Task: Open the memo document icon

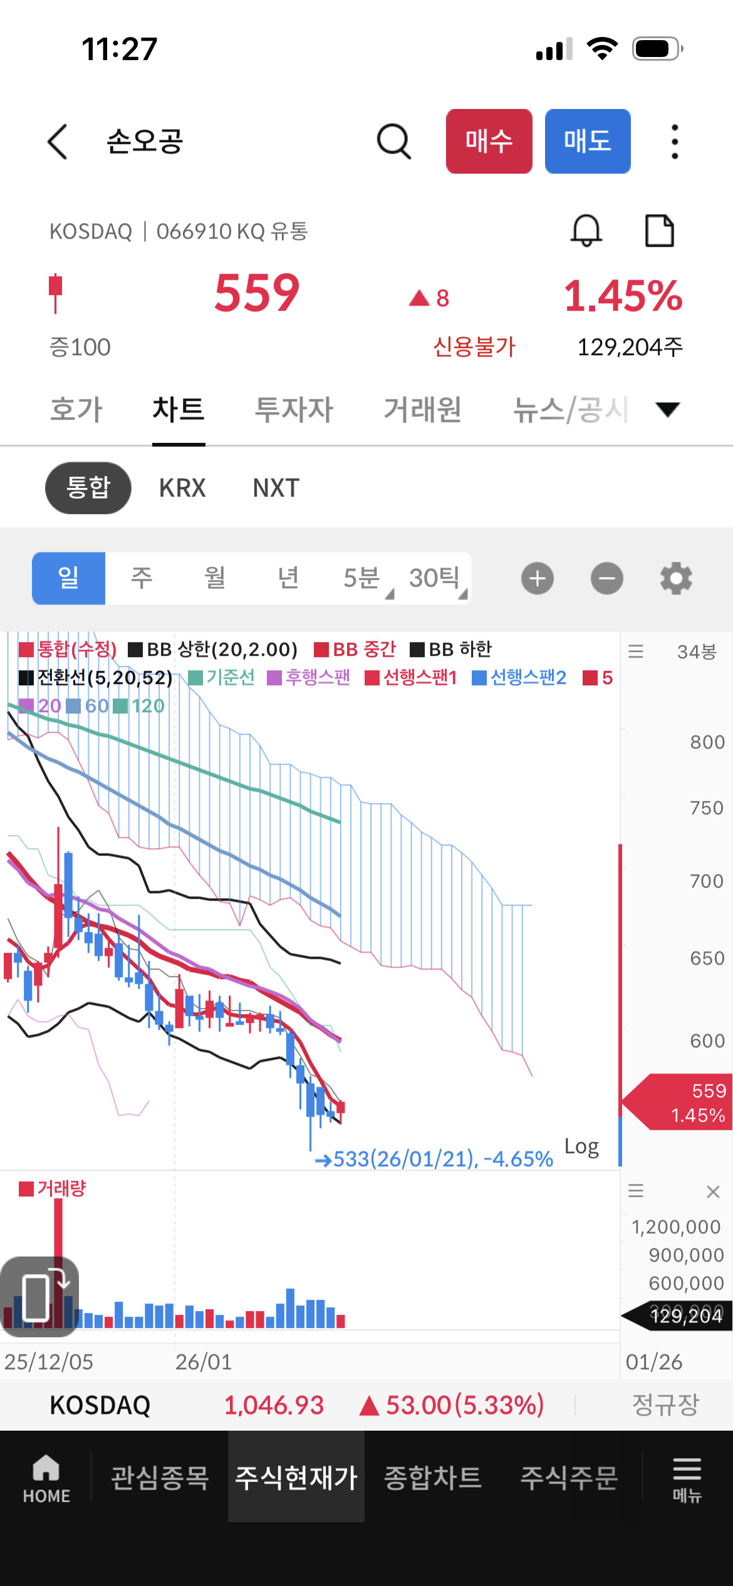Action: pos(659,231)
